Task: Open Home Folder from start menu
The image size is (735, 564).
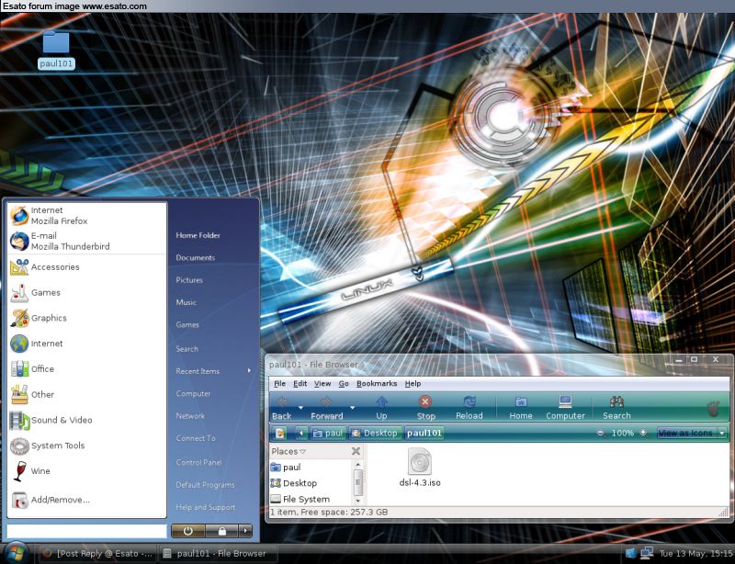Action: (198, 235)
